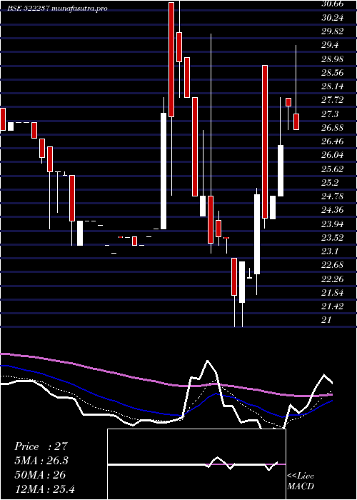Click the 'Price : 27' readout
Image resolution: width=357 pixels, height=500 pixels.
pos(41,446)
